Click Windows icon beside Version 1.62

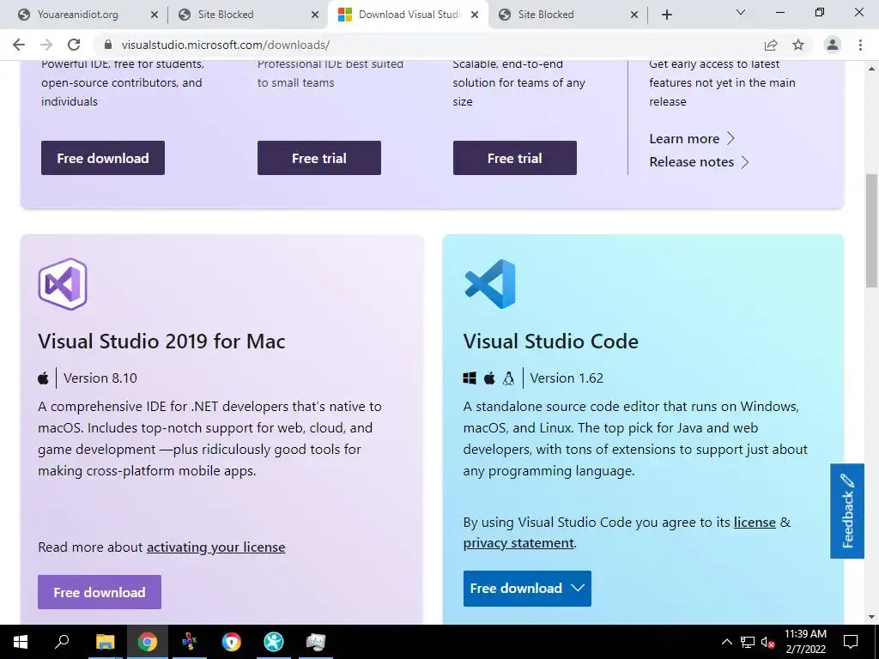tap(470, 378)
